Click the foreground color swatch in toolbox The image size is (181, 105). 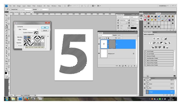pos(6,73)
